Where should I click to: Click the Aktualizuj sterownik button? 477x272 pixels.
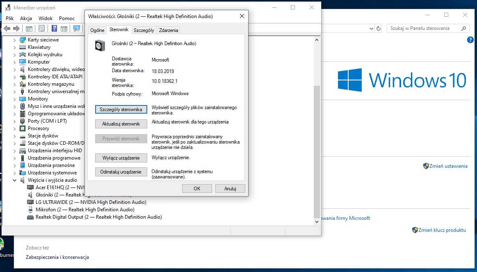click(121, 124)
